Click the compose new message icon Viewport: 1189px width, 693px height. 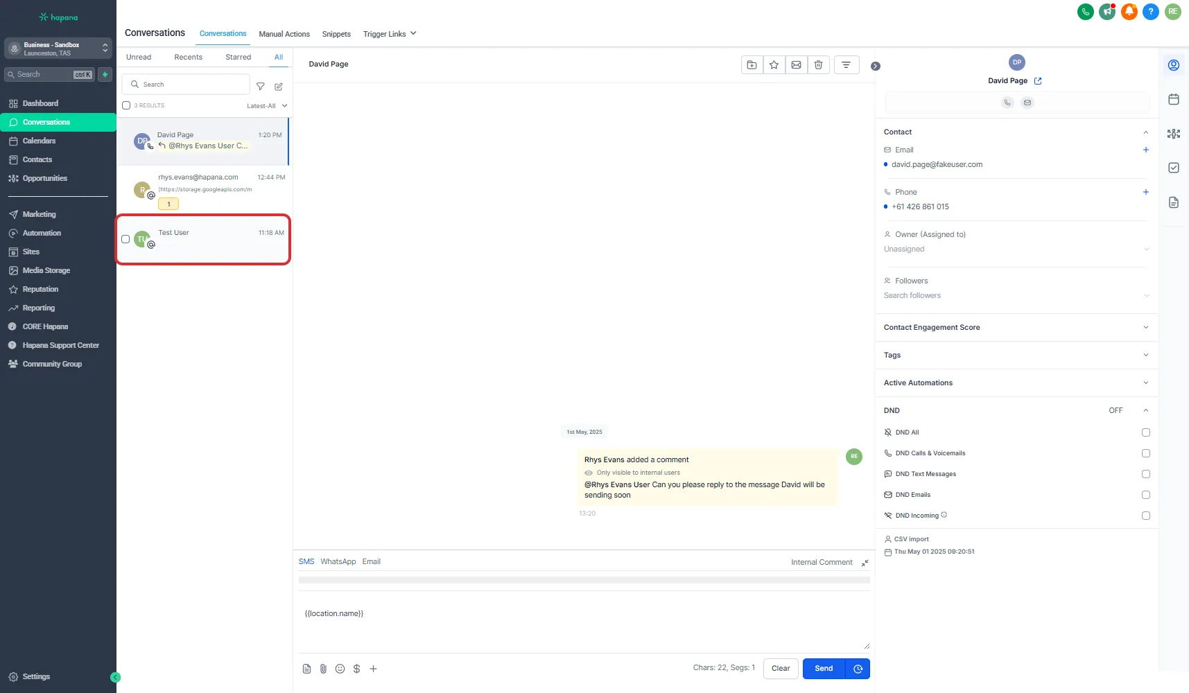(279, 87)
